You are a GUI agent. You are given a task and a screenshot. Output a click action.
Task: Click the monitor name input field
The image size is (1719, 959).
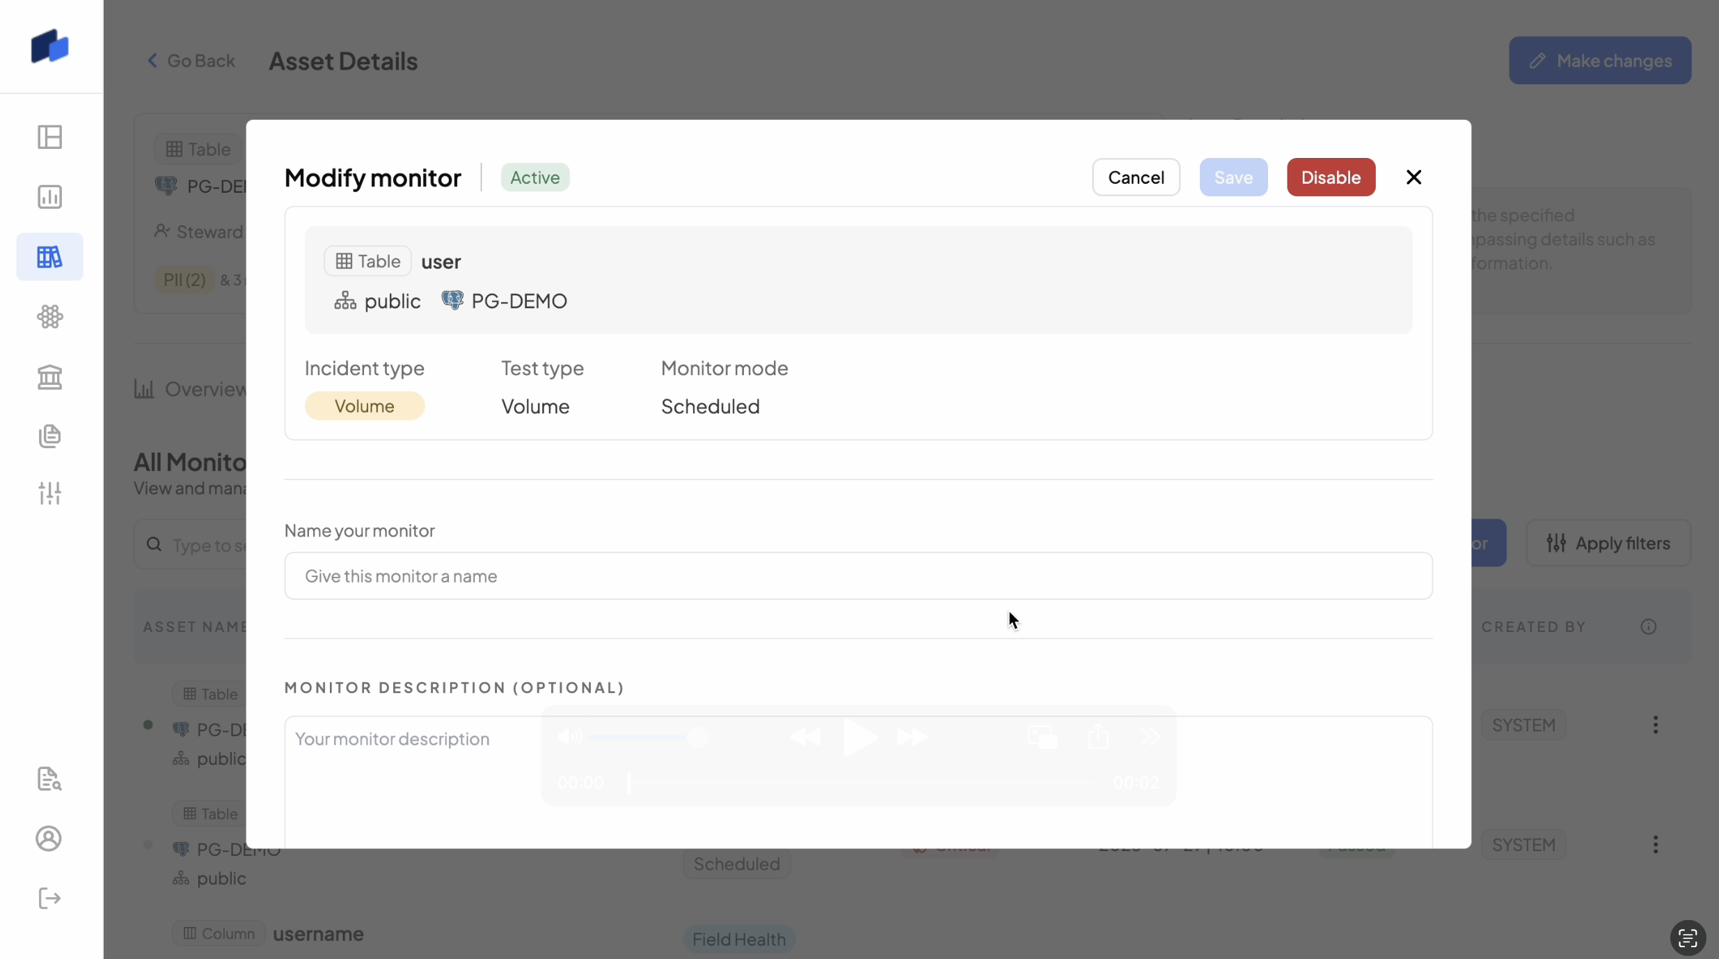coord(858,576)
